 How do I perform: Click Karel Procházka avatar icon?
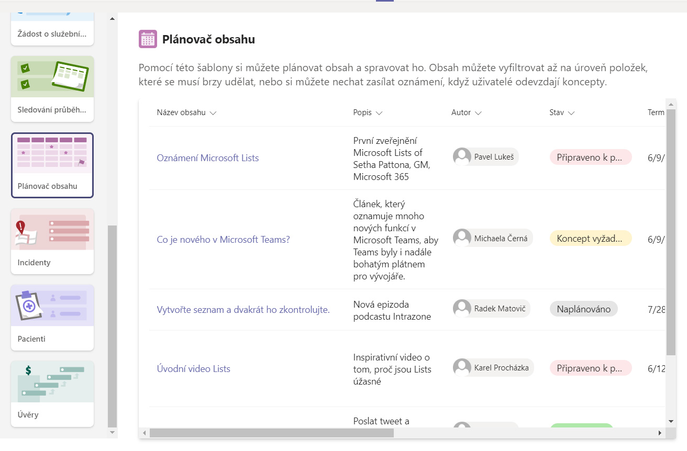462,367
